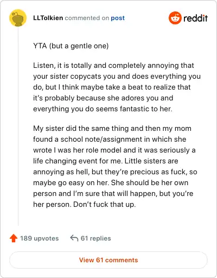Click the "View 61 comments" button

point(108,260)
